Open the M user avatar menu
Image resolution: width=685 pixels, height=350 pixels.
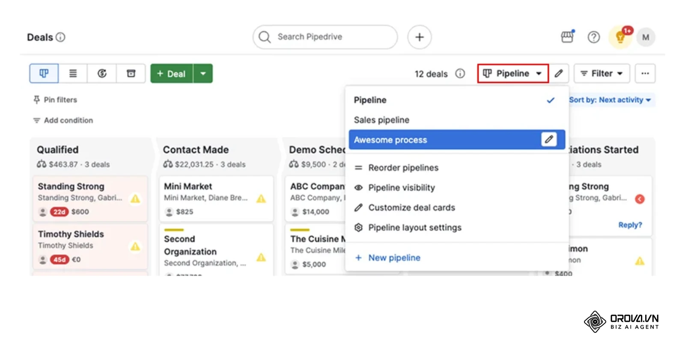[646, 37]
